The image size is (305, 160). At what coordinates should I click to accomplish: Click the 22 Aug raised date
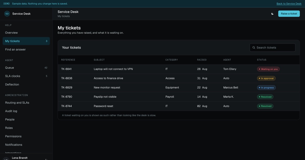[202, 87]
